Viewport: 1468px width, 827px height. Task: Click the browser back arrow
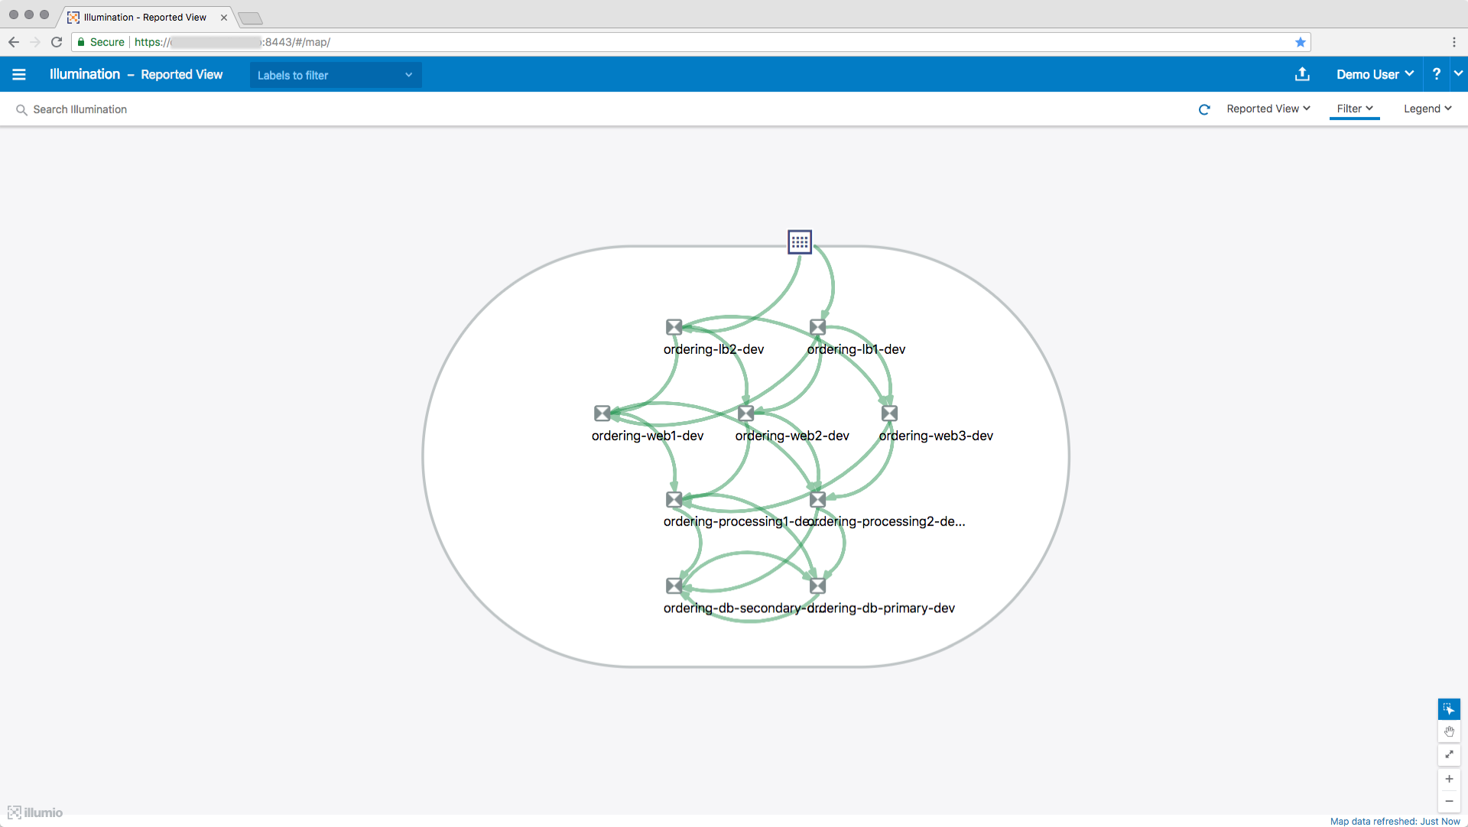[14, 42]
